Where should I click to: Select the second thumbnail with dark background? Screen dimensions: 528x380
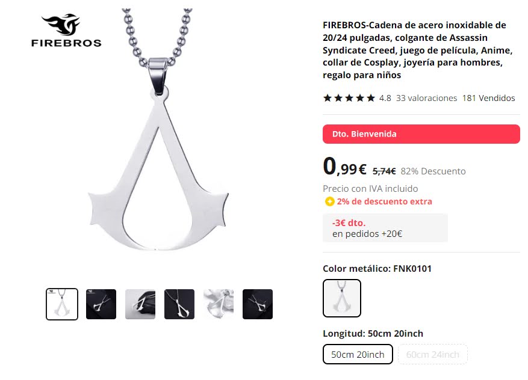[101, 304]
